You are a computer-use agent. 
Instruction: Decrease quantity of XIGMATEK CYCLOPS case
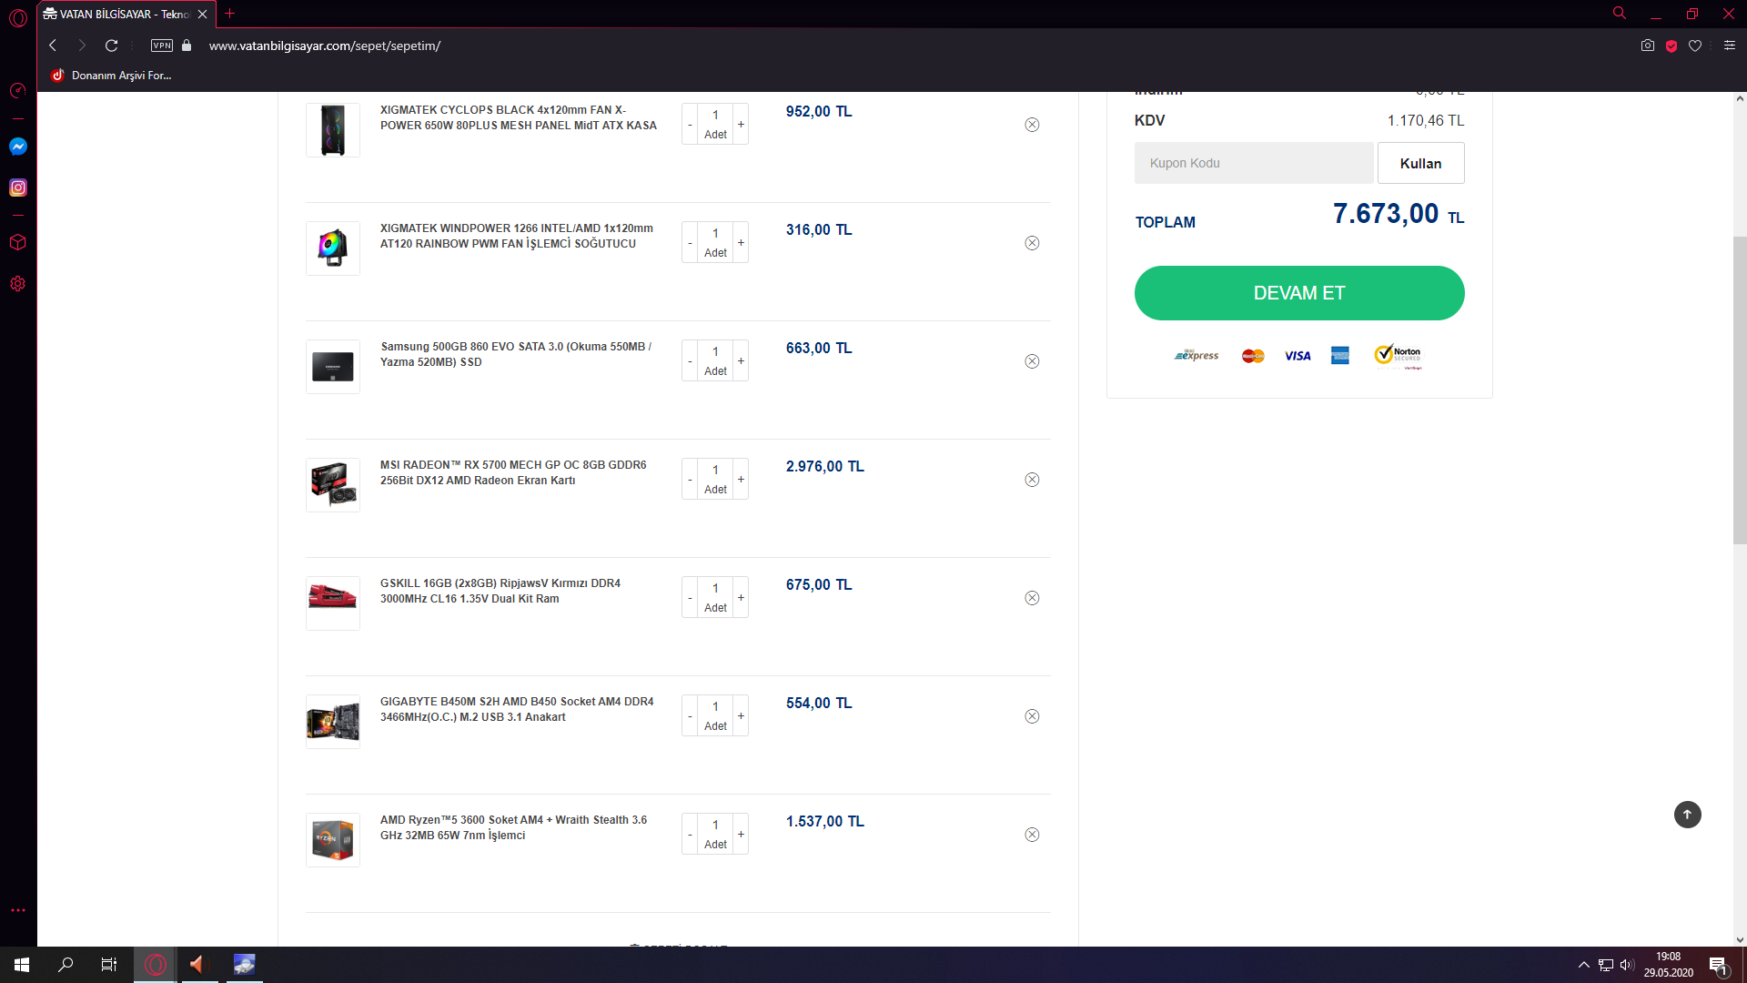[x=690, y=124]
